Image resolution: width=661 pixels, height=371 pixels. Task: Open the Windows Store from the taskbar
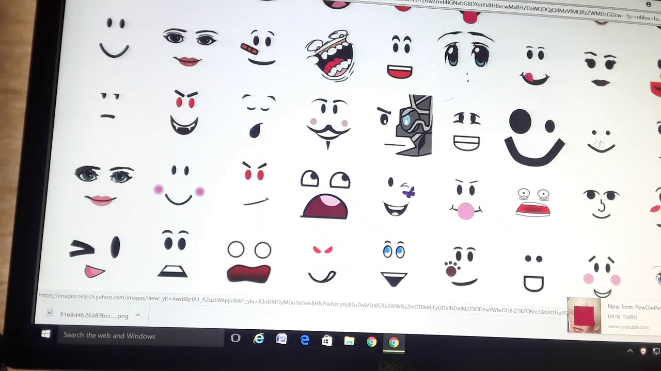click(x=326, y=340)
